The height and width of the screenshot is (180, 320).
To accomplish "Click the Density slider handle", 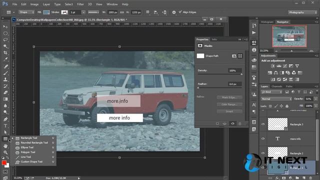I will click(x=241, y=74).
